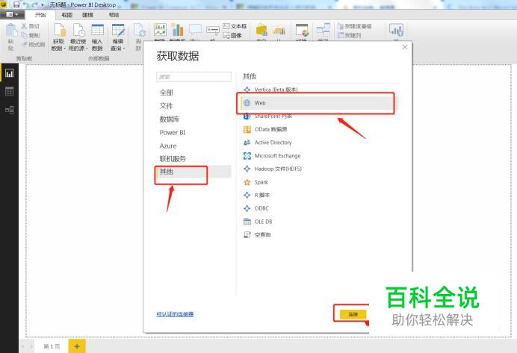Open the Data view in left sidebar
Image resolution: width=517 pixels, height=353 pixels.
(x=9, y=92)
